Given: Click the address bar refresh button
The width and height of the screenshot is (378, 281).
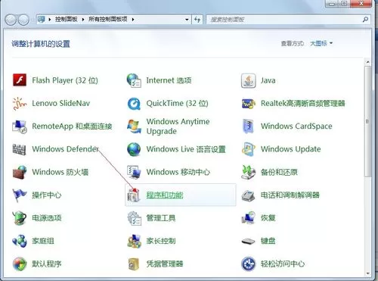Looking at the screenshot, I should pos(197,20).
